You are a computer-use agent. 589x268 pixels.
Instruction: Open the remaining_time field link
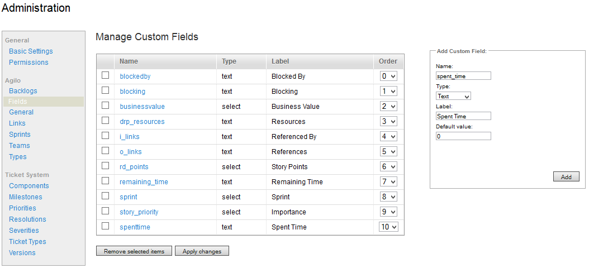tap(144, 181)
